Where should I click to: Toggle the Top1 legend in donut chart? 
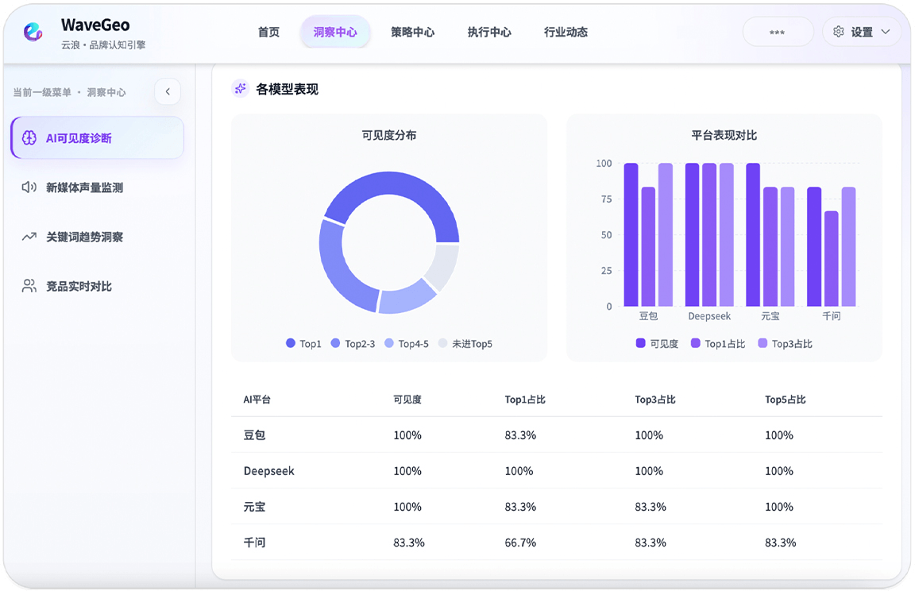coord(303,344)
